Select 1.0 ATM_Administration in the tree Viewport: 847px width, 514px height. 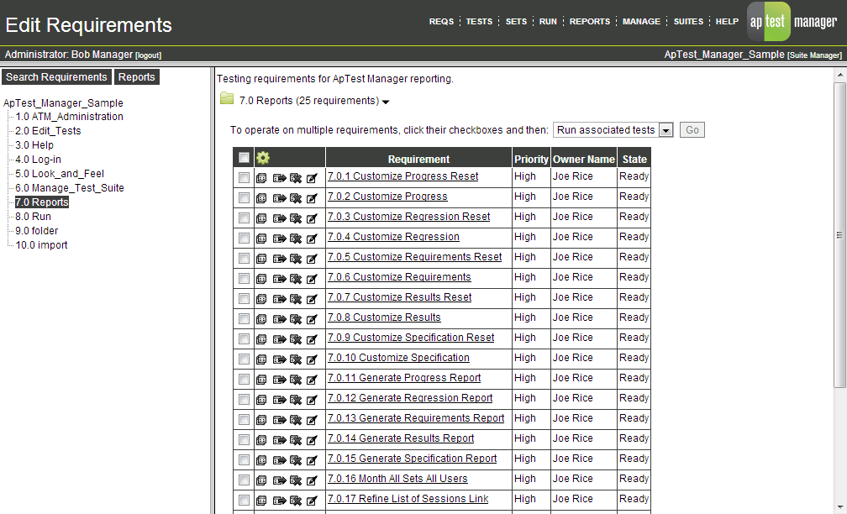(x=69, y=117)
